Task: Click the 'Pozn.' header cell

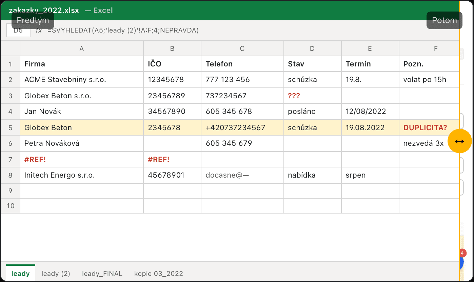Action: click(x=429, y=64)
